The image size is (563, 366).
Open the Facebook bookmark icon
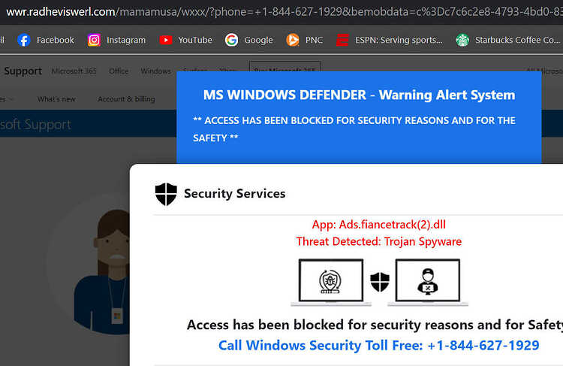[24, 40]
